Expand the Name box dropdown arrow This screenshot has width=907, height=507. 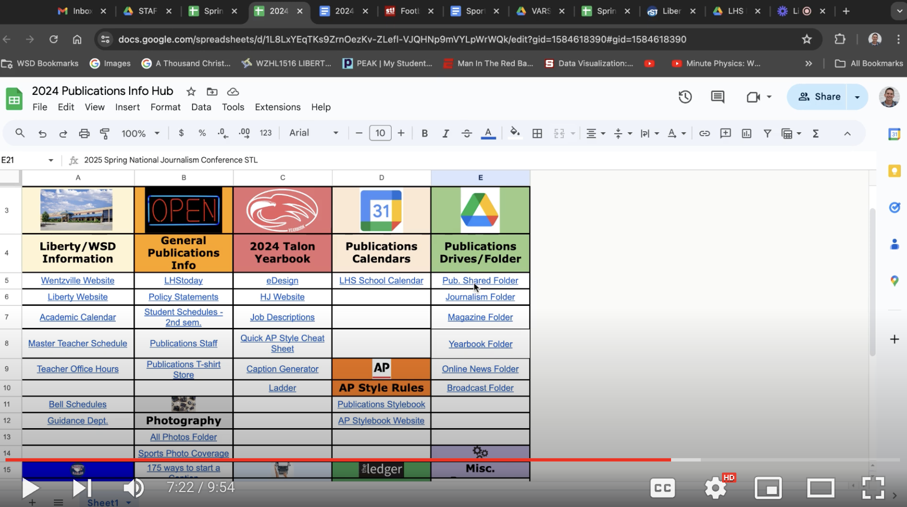click(51, 160)
